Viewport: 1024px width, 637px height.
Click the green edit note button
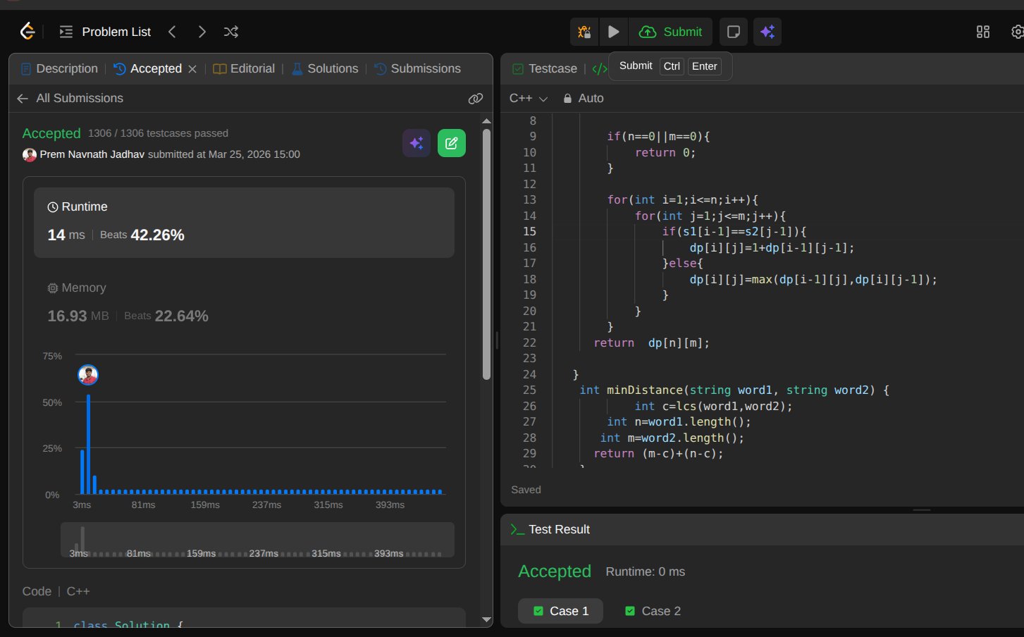click(x=451, y=143)
